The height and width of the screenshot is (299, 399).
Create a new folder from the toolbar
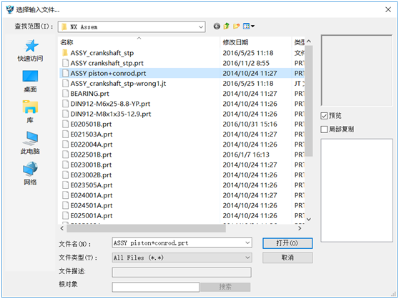[237, 26]
